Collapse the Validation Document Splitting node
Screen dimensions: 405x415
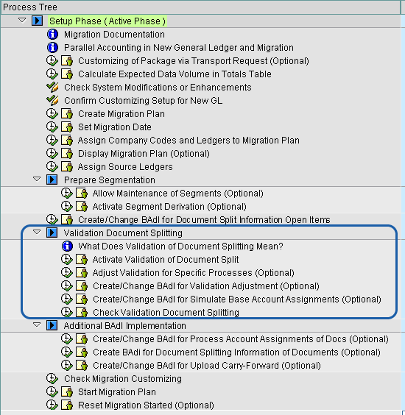coord(37,232)
